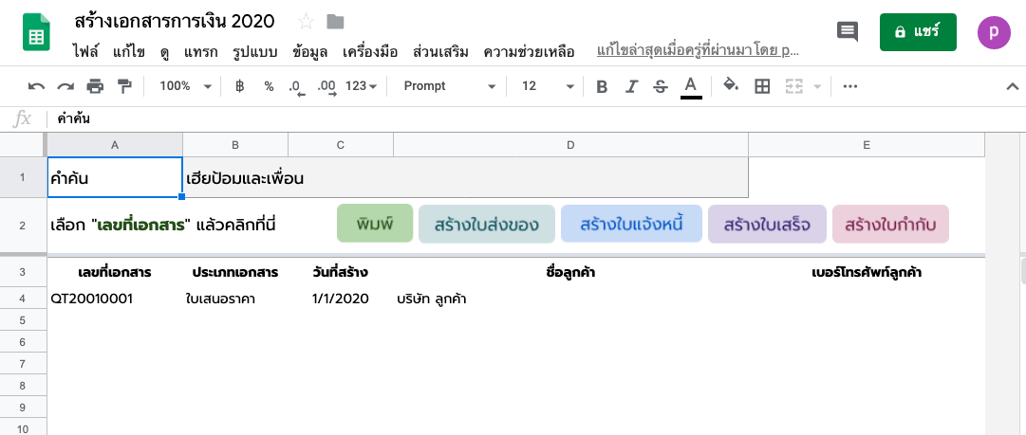
Task: Open the เครื่องมือ menu
Action: click(x=370, y=51)
